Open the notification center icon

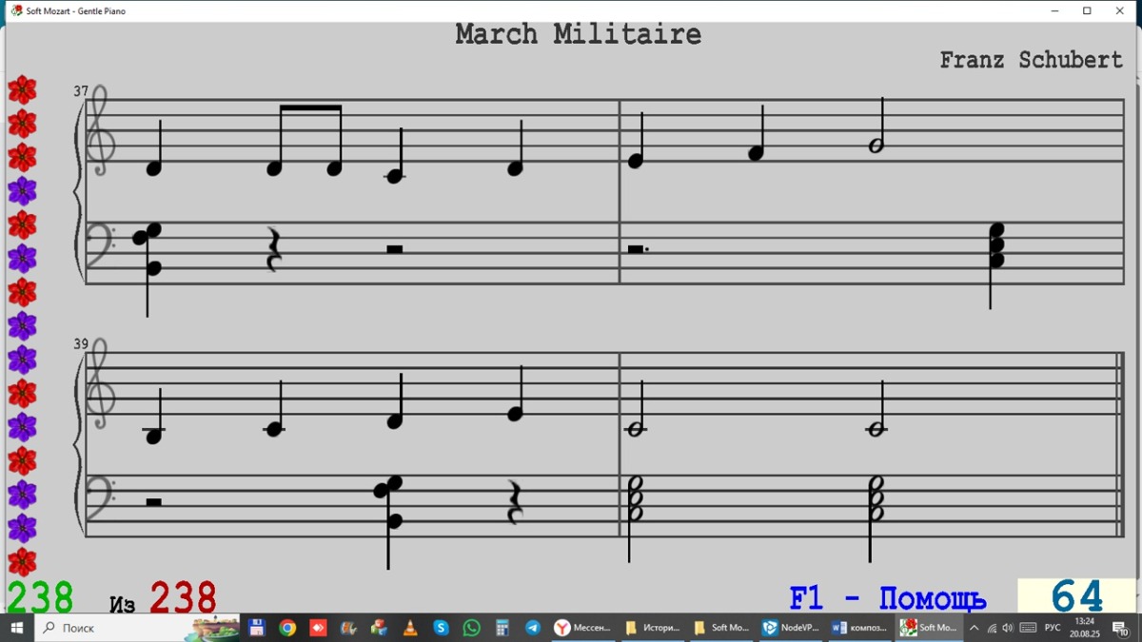(x=1121, y=628)
